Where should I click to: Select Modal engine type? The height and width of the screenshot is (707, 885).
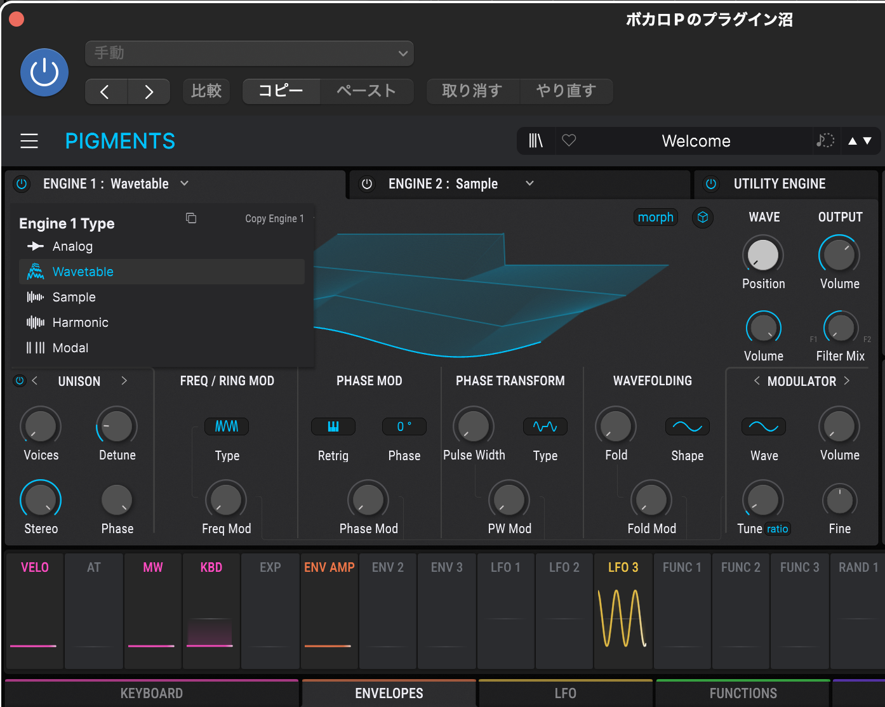pos(162,348)
